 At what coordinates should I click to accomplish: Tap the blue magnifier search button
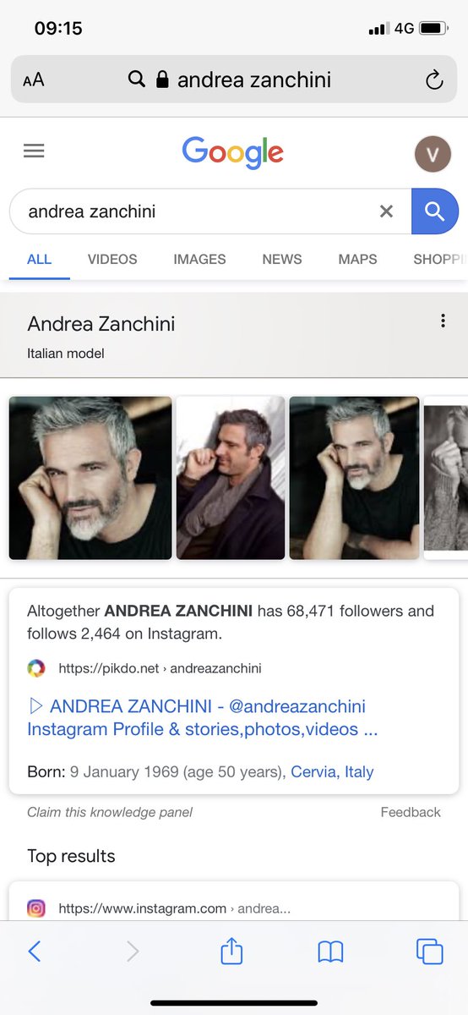pyautogui.click(x=435, y=211)
